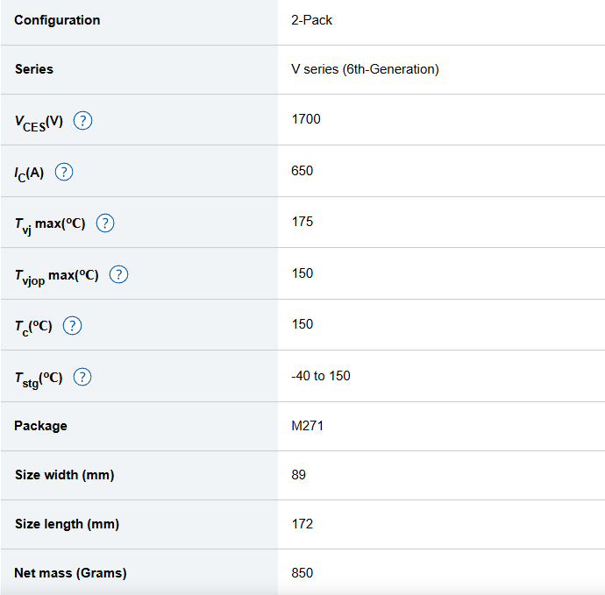Click the Package row label
The height and width of the screenshot is (595, 605).
point(40,426)
